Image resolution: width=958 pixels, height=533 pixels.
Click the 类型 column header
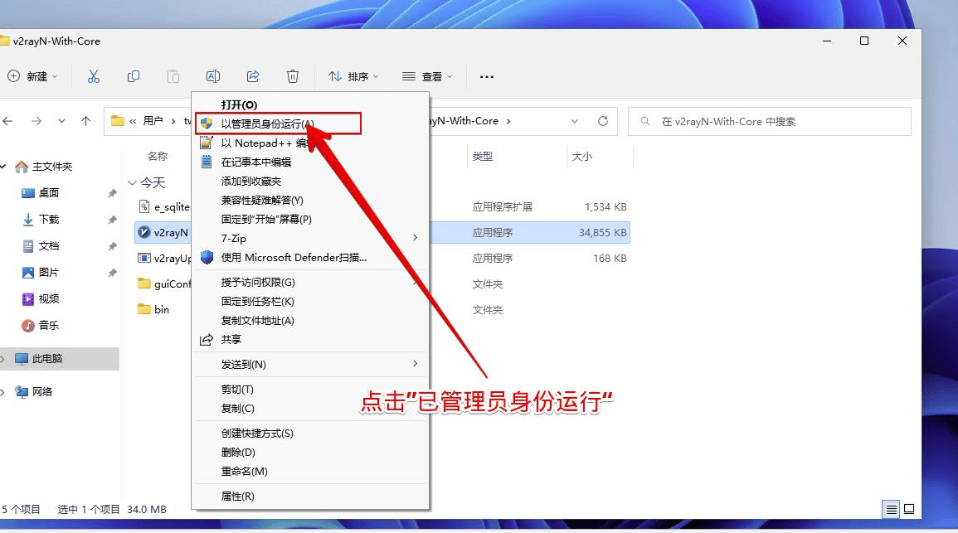click(x=483, y=157)
